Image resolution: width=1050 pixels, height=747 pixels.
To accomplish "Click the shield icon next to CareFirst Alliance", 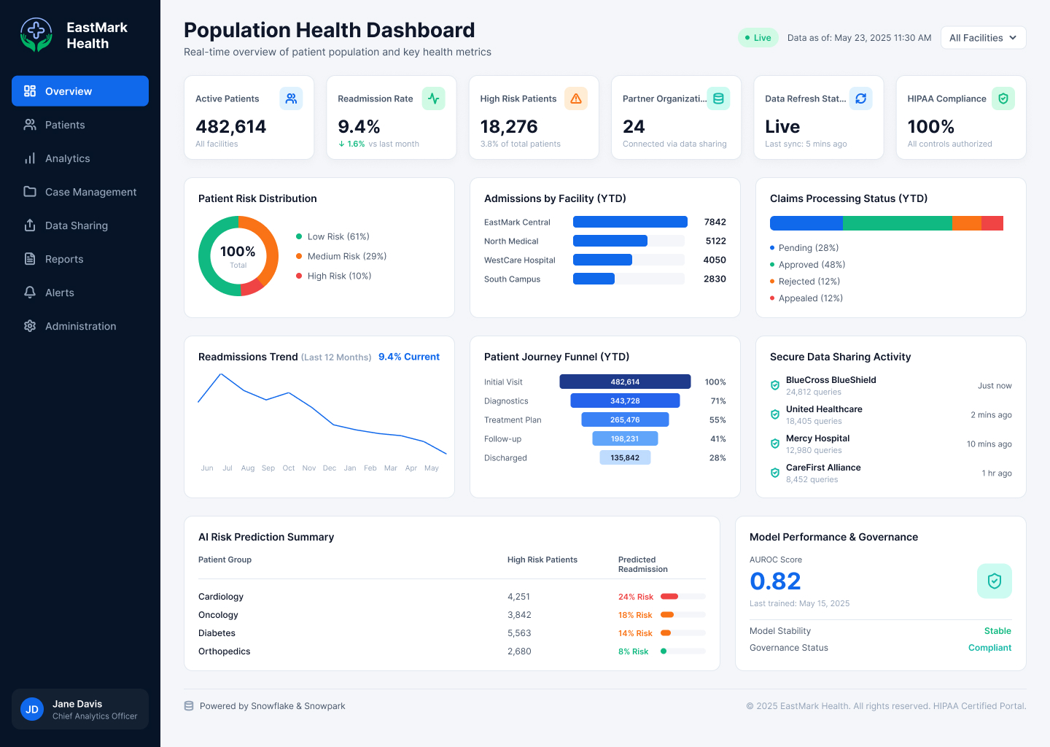I will tap(775, 473).
